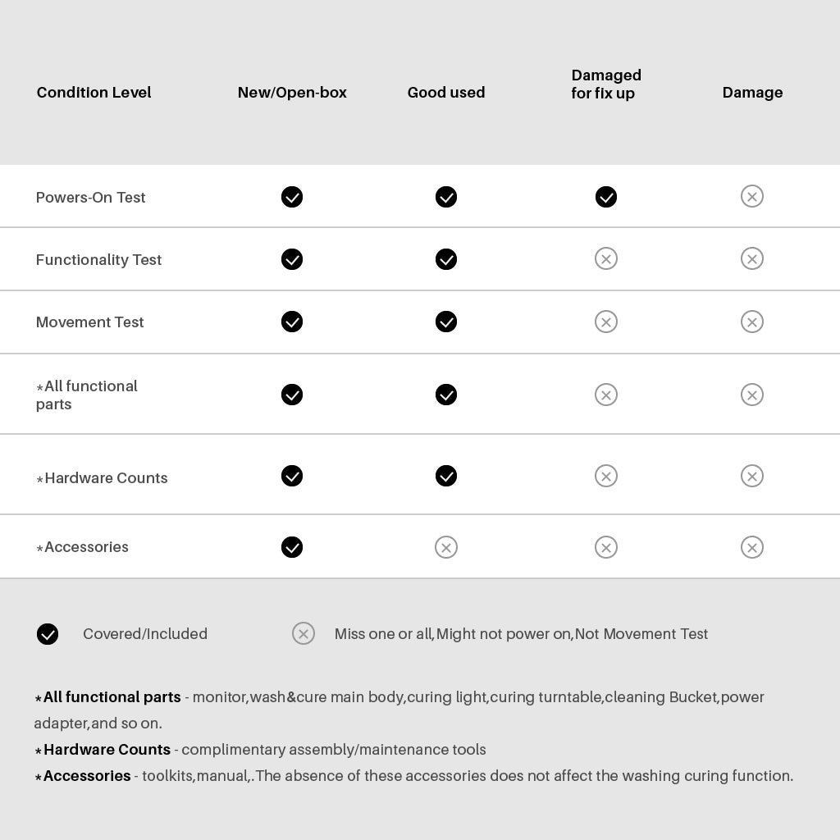Click the Condition Level column header
Screen dimensions: 840x840
click(94, 93)
